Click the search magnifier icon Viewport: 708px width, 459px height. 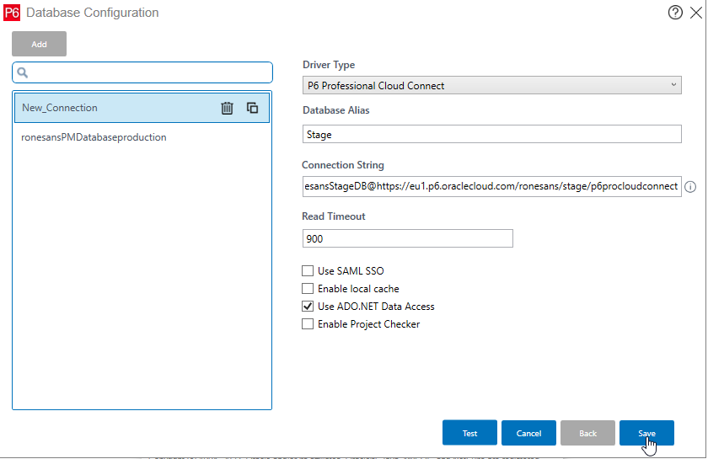[x=24, y=73]
